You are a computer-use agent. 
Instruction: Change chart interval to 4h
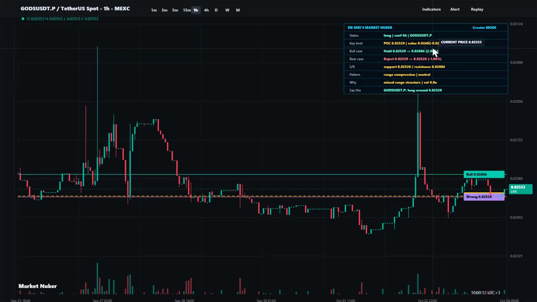point(206,10)
